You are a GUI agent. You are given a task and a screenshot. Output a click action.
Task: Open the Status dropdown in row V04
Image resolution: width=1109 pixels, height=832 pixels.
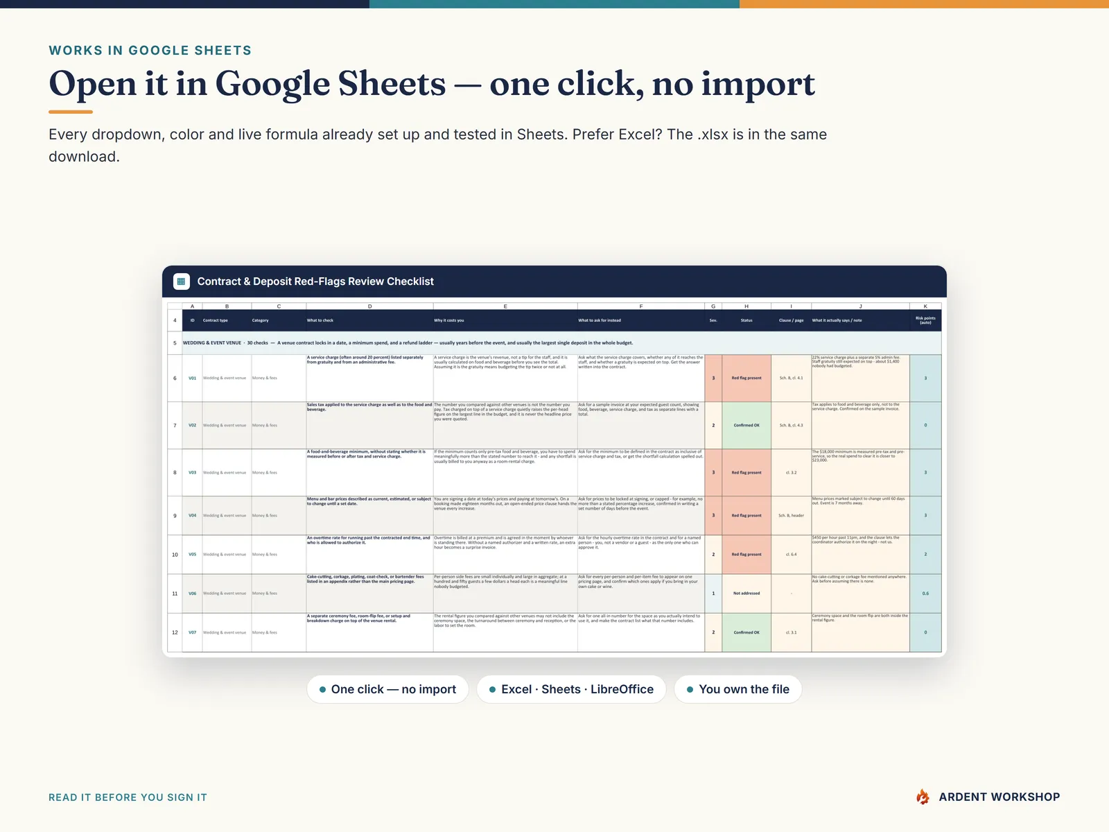(746, 516)
